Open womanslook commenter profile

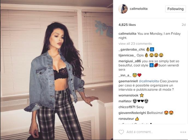(128, 95)
